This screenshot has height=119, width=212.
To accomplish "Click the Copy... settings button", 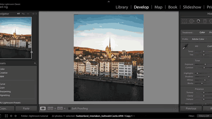I will click(x=7, y=109).
